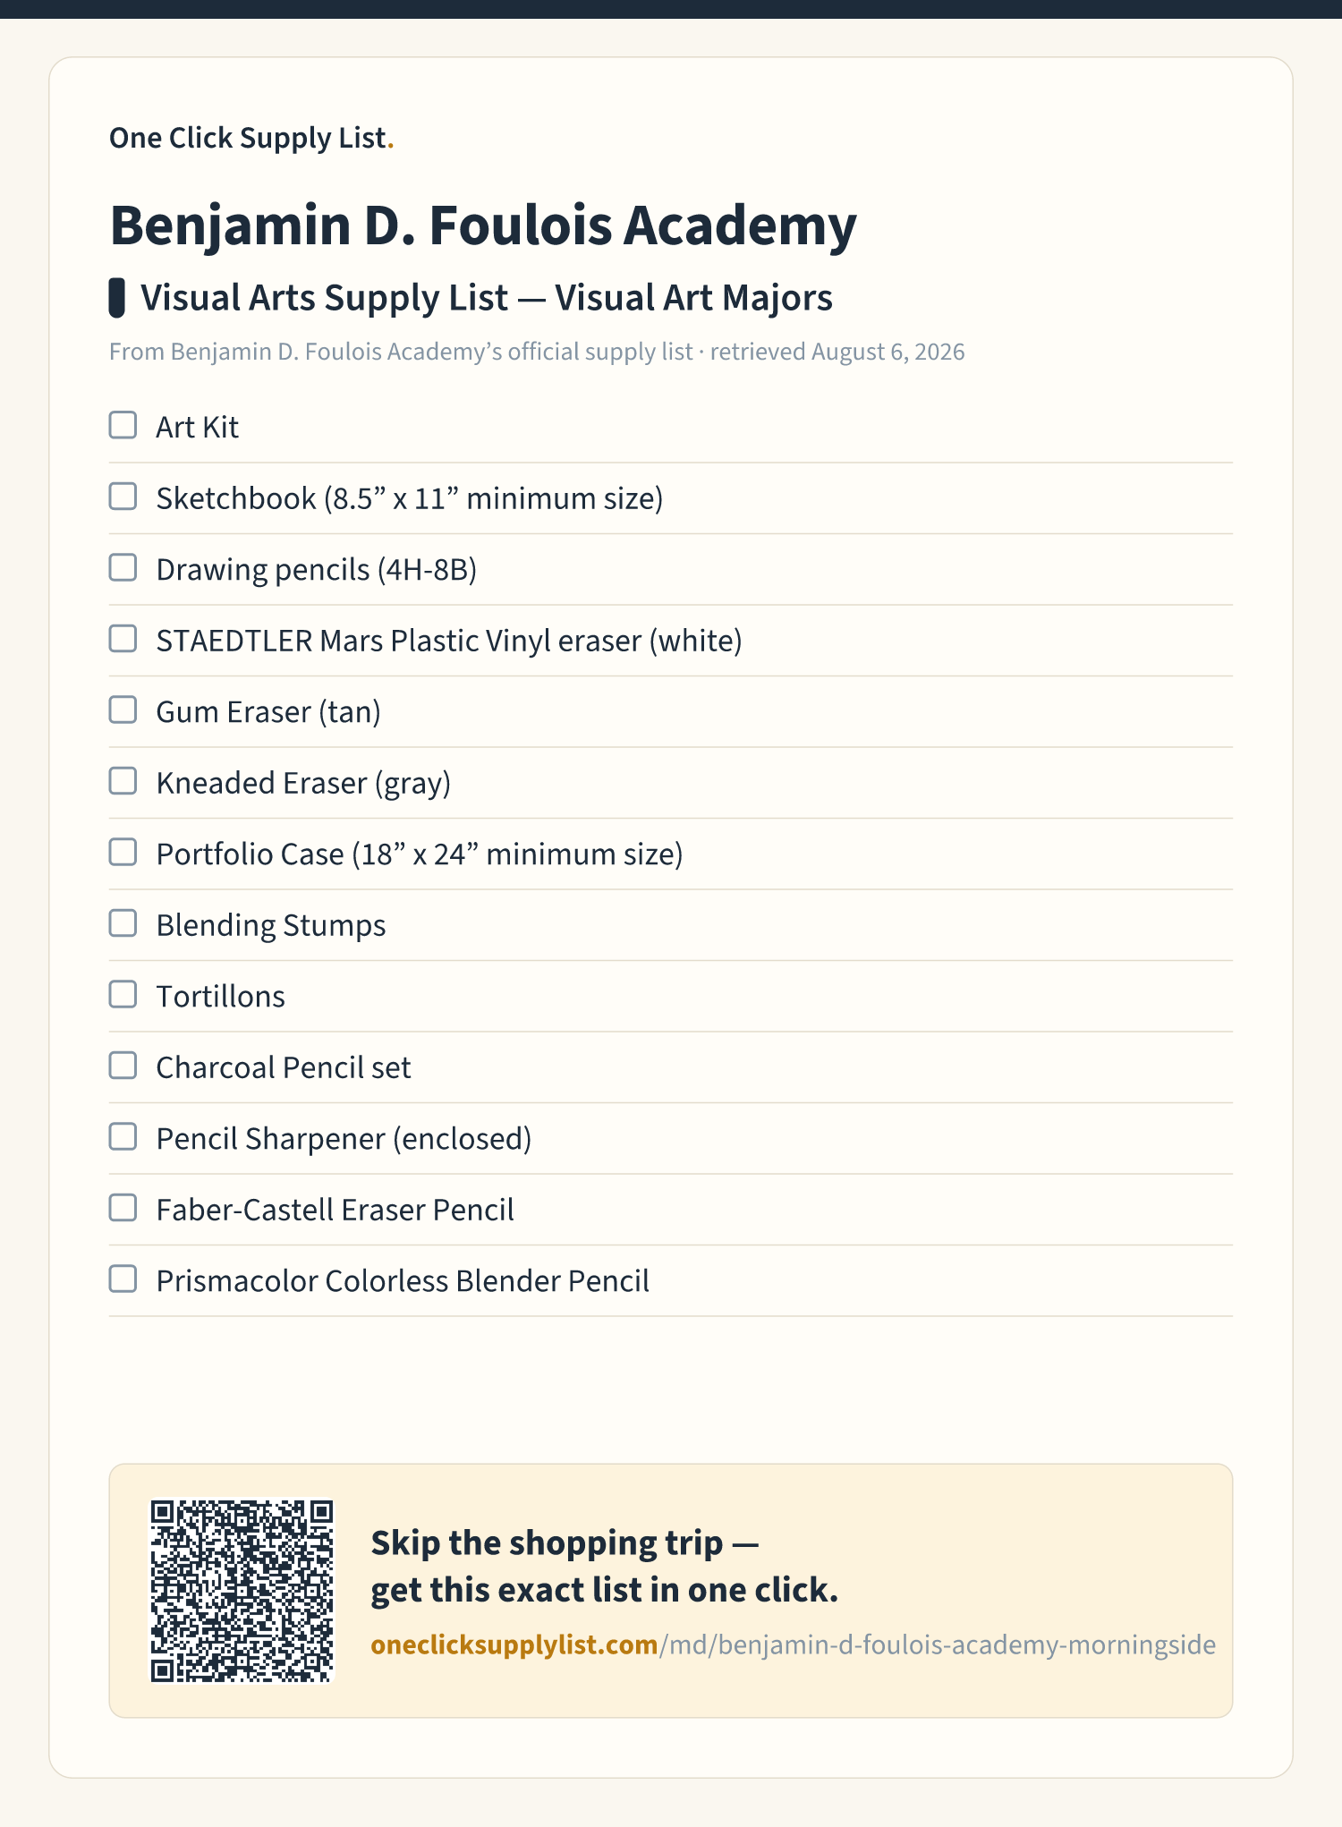Tick the Sketchbook 8.5" x 11" checkbox
Image resolution: width=1342 pixels, height=1827 pixels.
[x=123, y=497]
